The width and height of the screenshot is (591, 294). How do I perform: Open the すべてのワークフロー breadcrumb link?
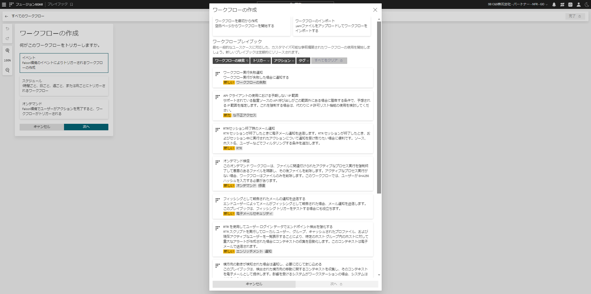click(x=28, y=16)
